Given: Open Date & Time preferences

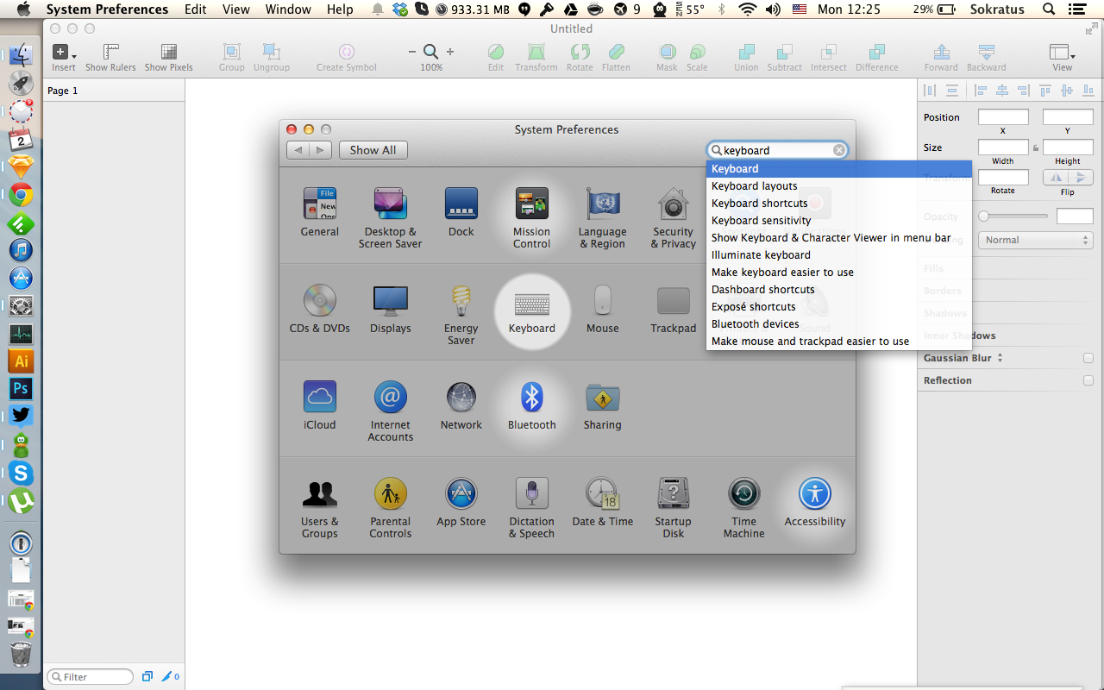Looking at the screenshot, I should (602, 502).
